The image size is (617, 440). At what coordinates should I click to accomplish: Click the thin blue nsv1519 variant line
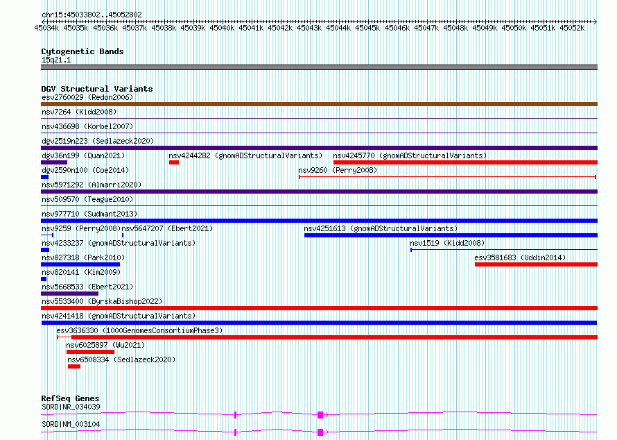pyautogui.click(x=504, y=250)
